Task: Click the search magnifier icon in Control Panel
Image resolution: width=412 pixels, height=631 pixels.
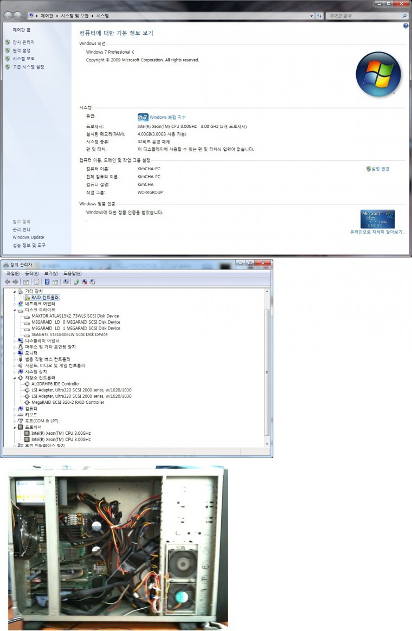Action: (x=404, y=16)
